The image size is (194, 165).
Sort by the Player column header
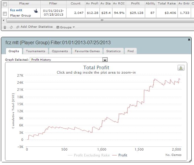[x=24, y=4]
